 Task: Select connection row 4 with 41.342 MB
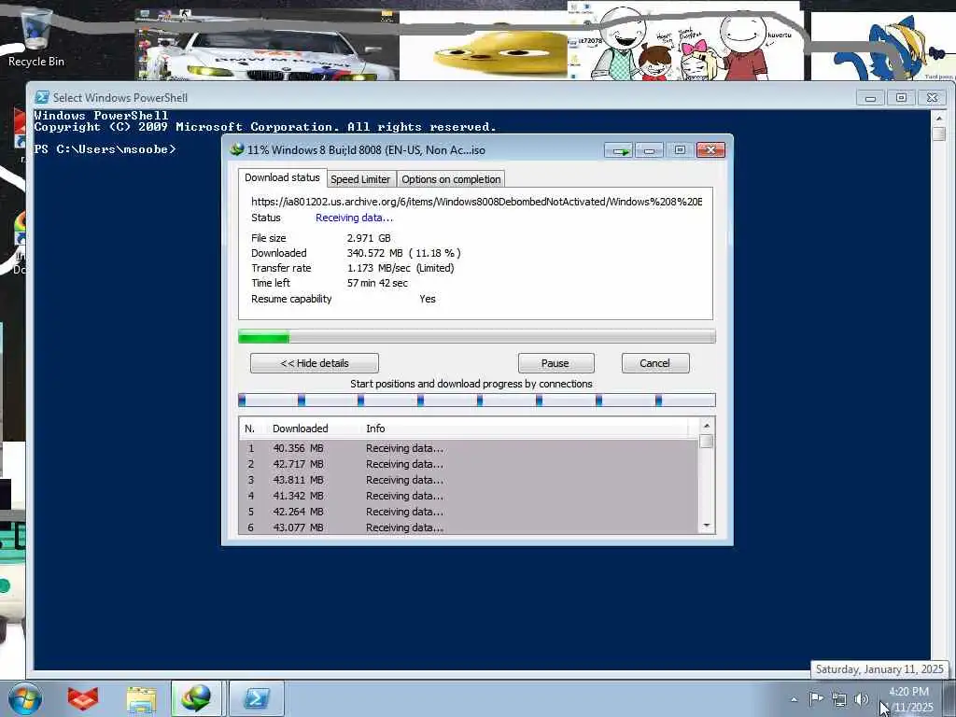(469, 496)
